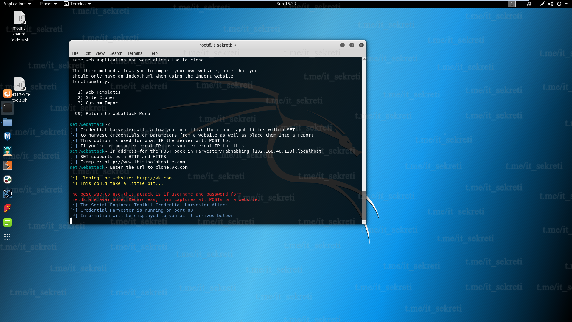Launch Metasploit from the dock
This screenshot has height=322, width=572.
tap(7, 137)
